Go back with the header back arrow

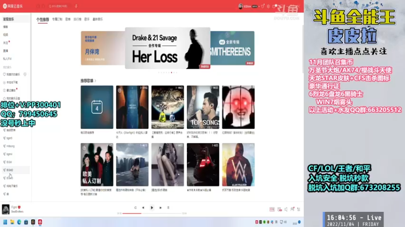tap(39, 6)
